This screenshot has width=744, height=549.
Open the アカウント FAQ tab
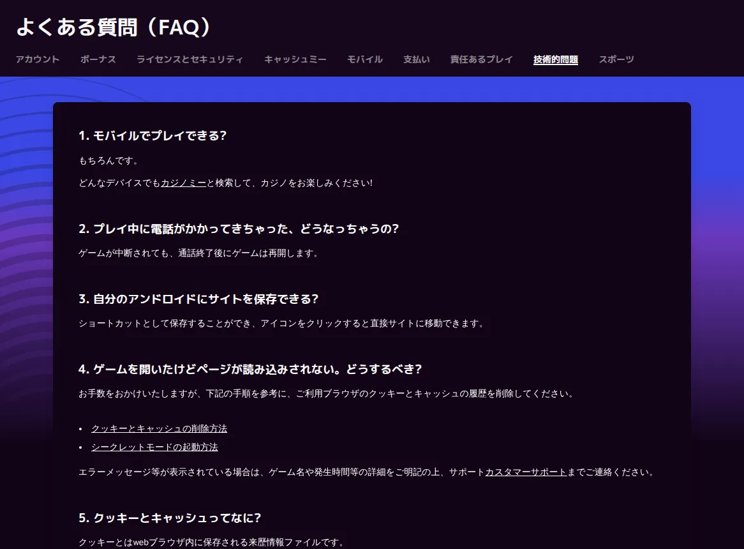pos(38,59)
